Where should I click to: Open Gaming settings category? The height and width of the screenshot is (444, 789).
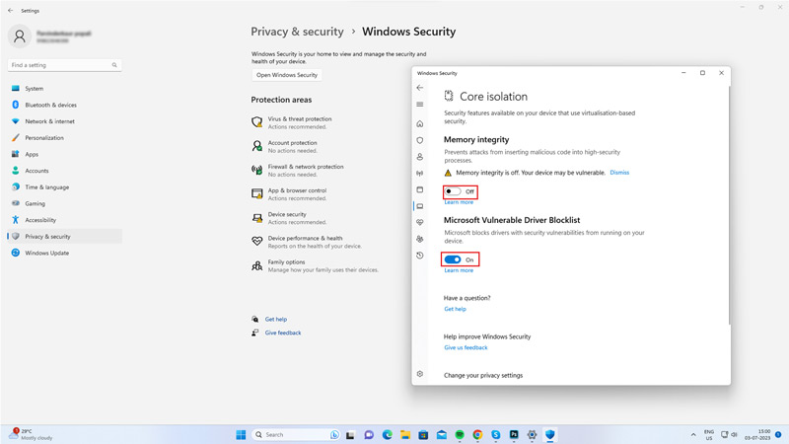pyautogui.click(x=64, y=203)
